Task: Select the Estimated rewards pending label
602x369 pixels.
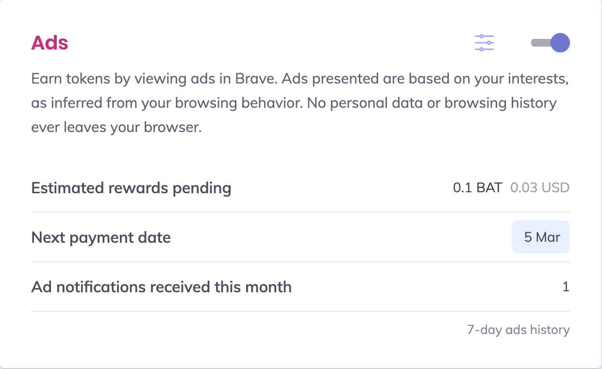Action: (131, 188)
